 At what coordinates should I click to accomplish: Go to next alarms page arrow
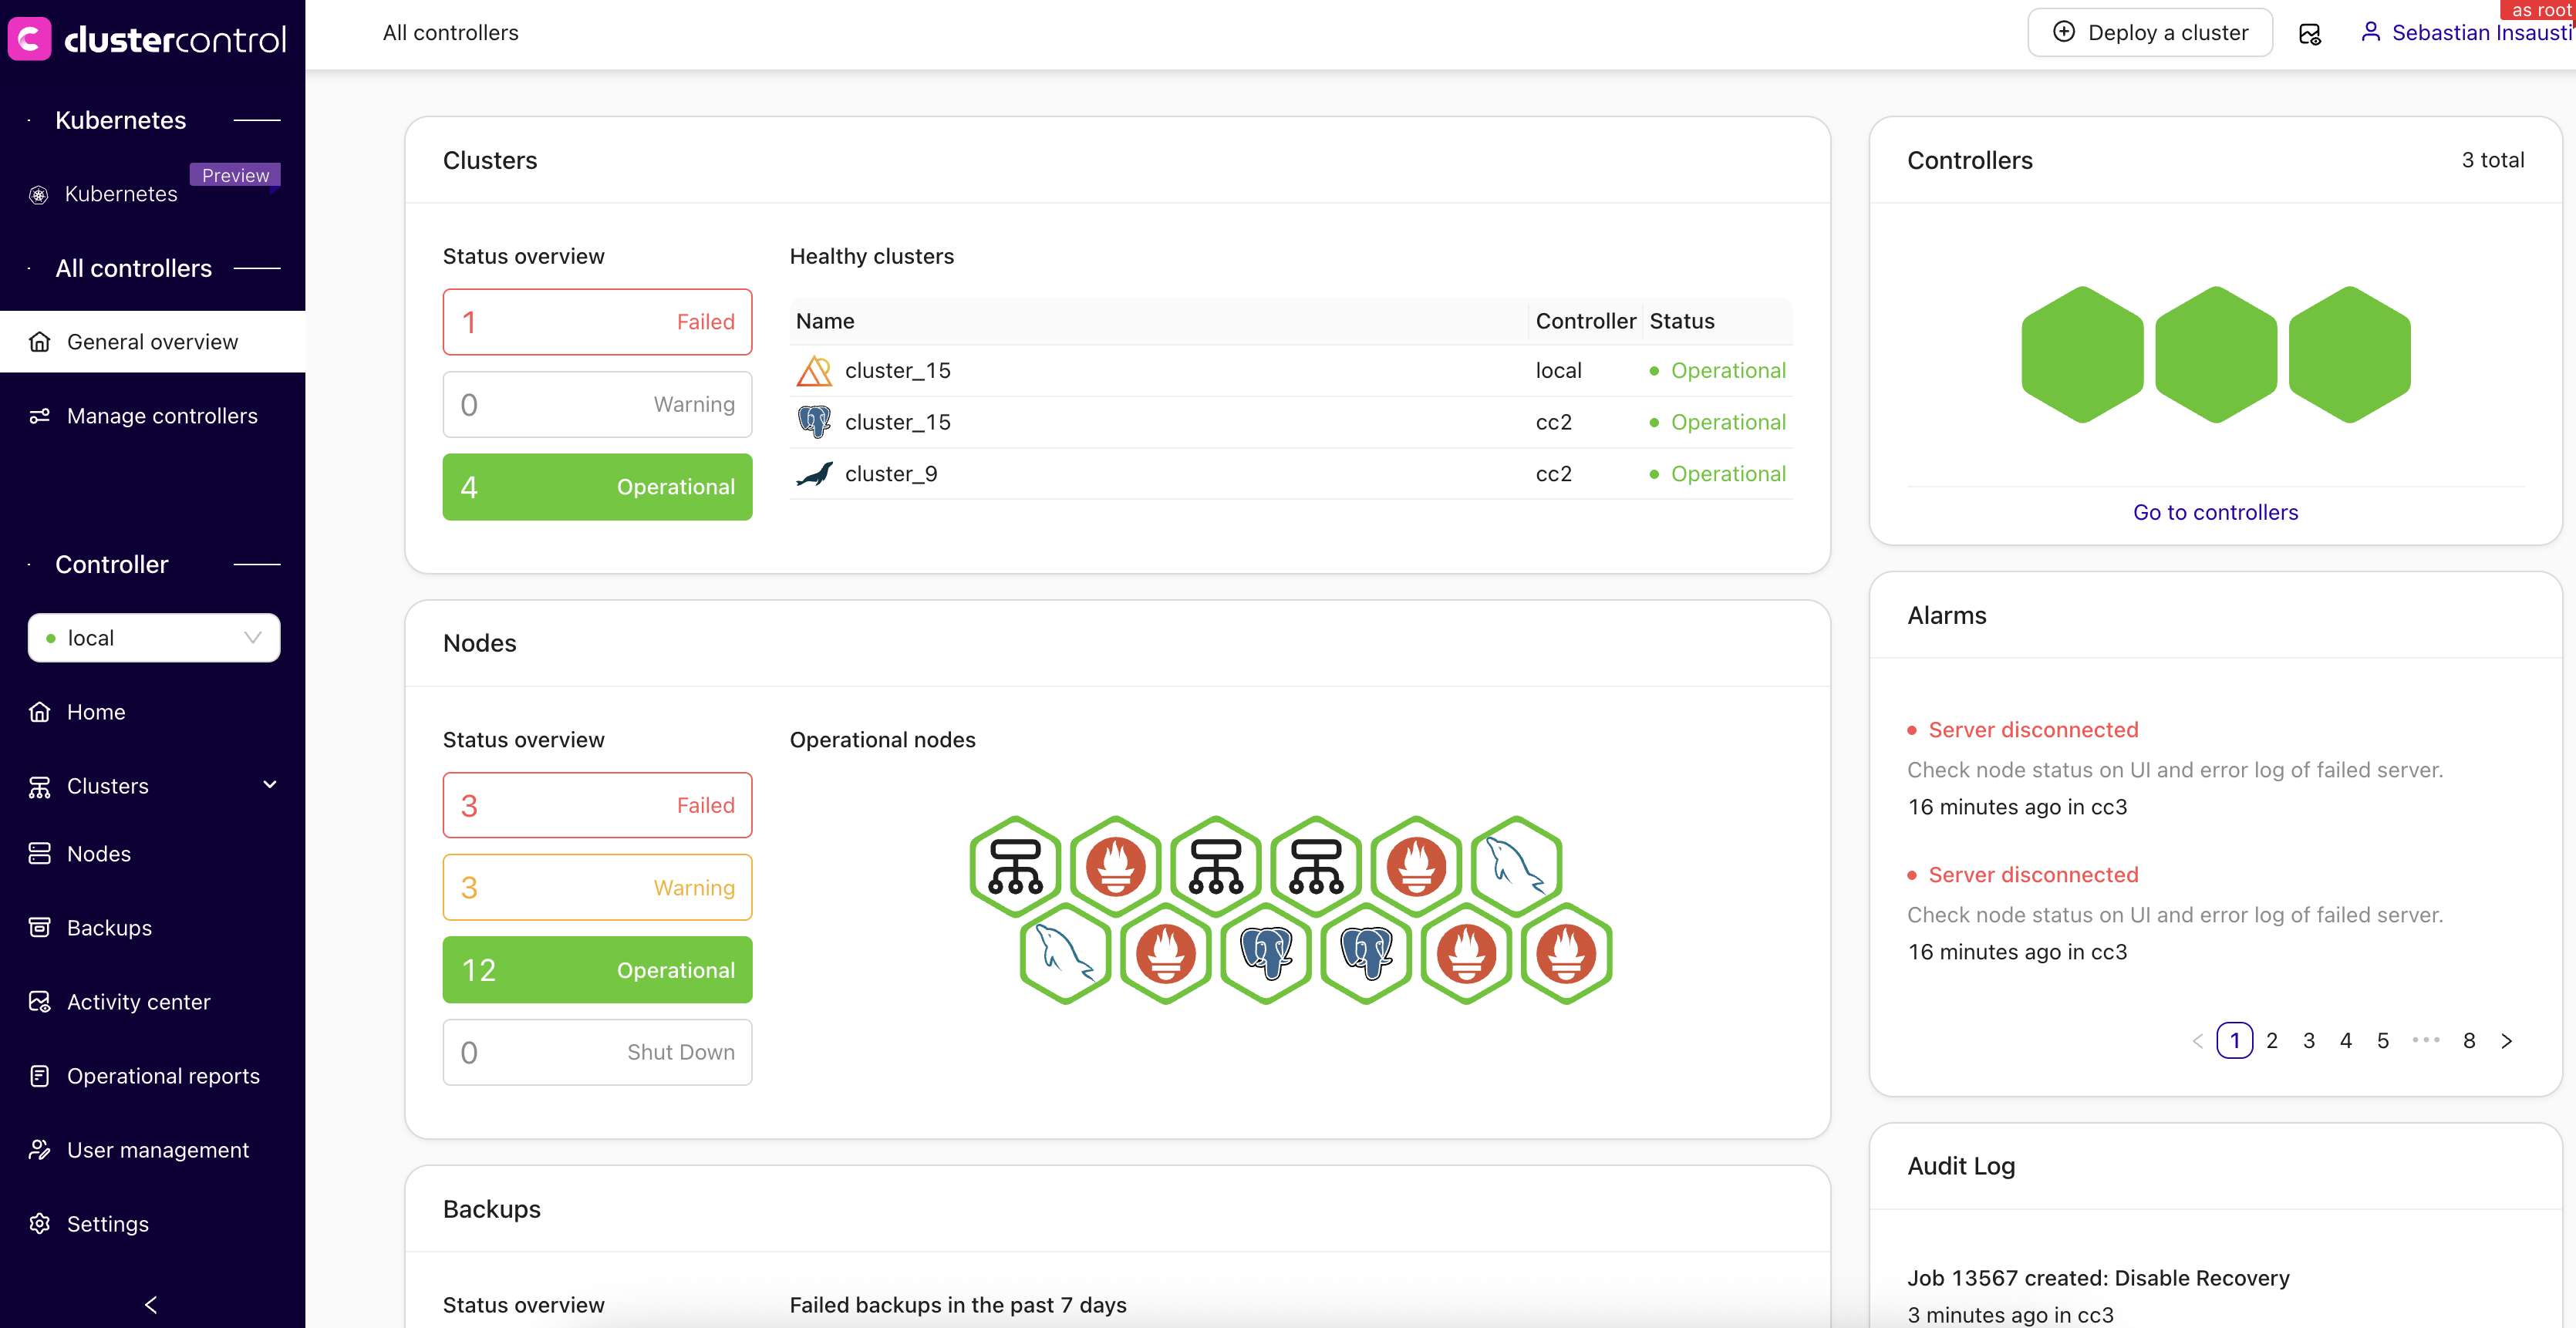point(2506,1040)
